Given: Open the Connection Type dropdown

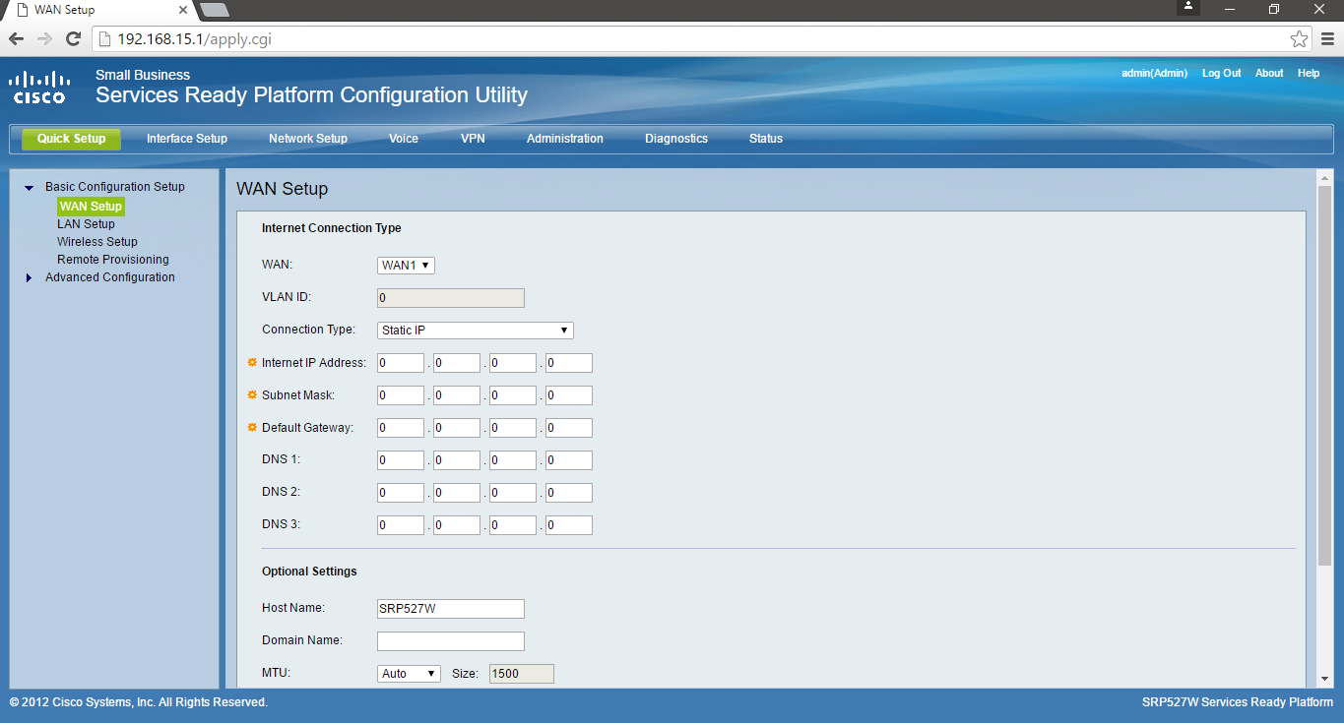Looking at the screenshot, I should tap(476, 331).
